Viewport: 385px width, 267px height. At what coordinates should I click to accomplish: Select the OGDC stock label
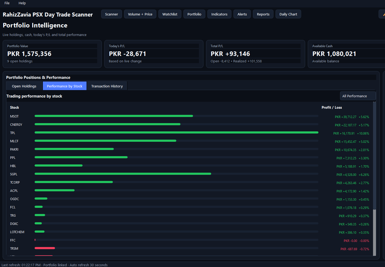coord(14,199)
